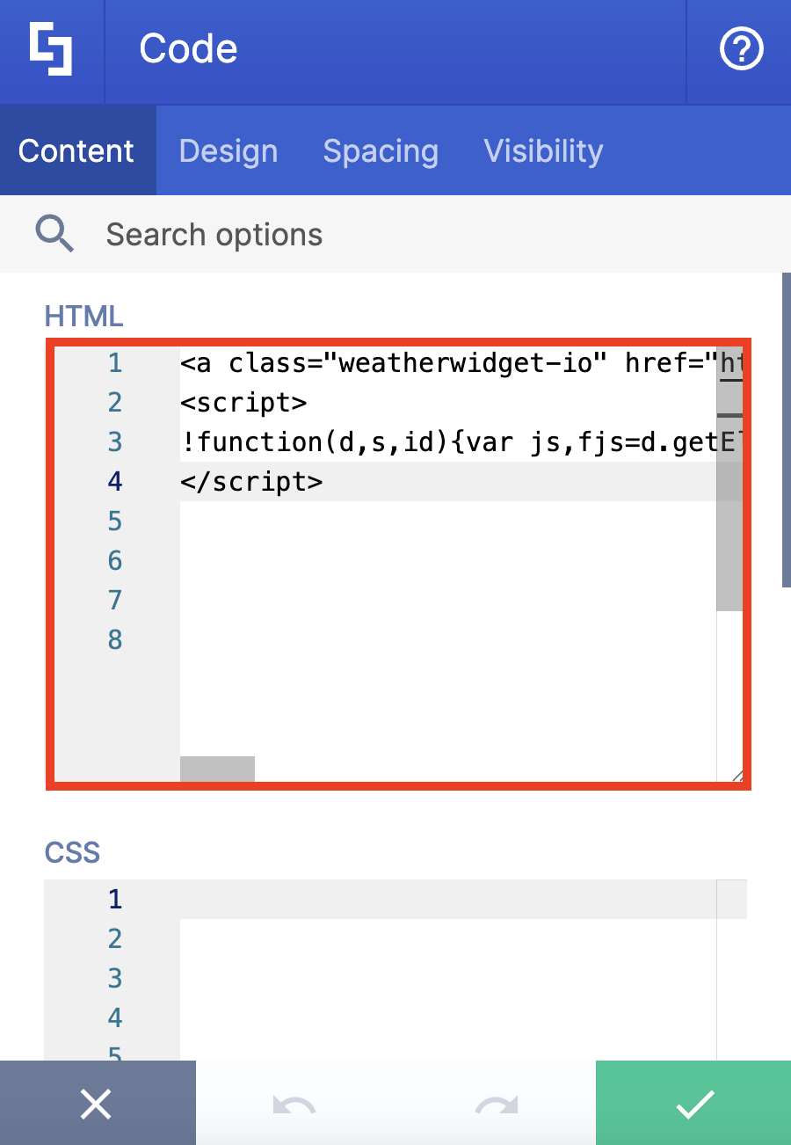Open the Visibility tab
Screen dimensions: 791x1145
543,150
